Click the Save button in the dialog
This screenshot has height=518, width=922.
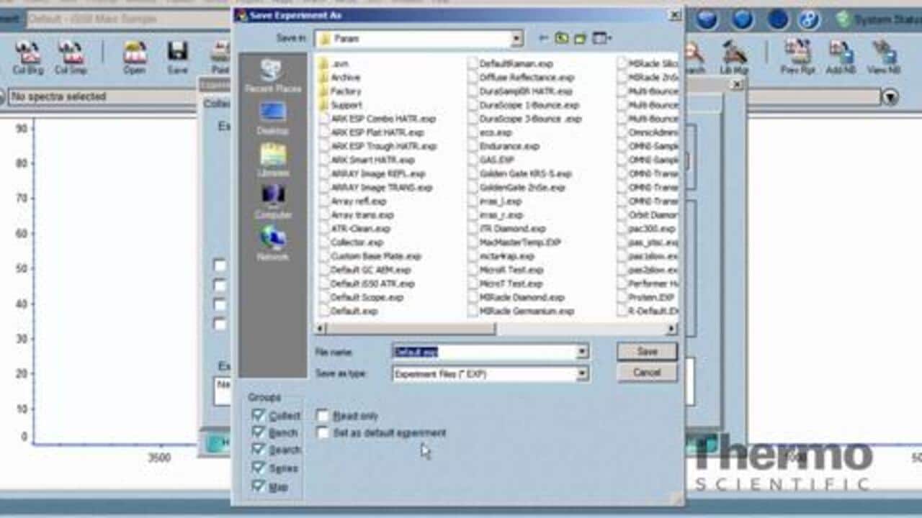[x=647, y=352]
